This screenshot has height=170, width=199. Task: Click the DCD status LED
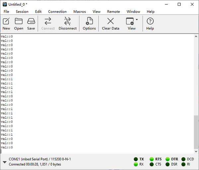(x=183, y=159)
